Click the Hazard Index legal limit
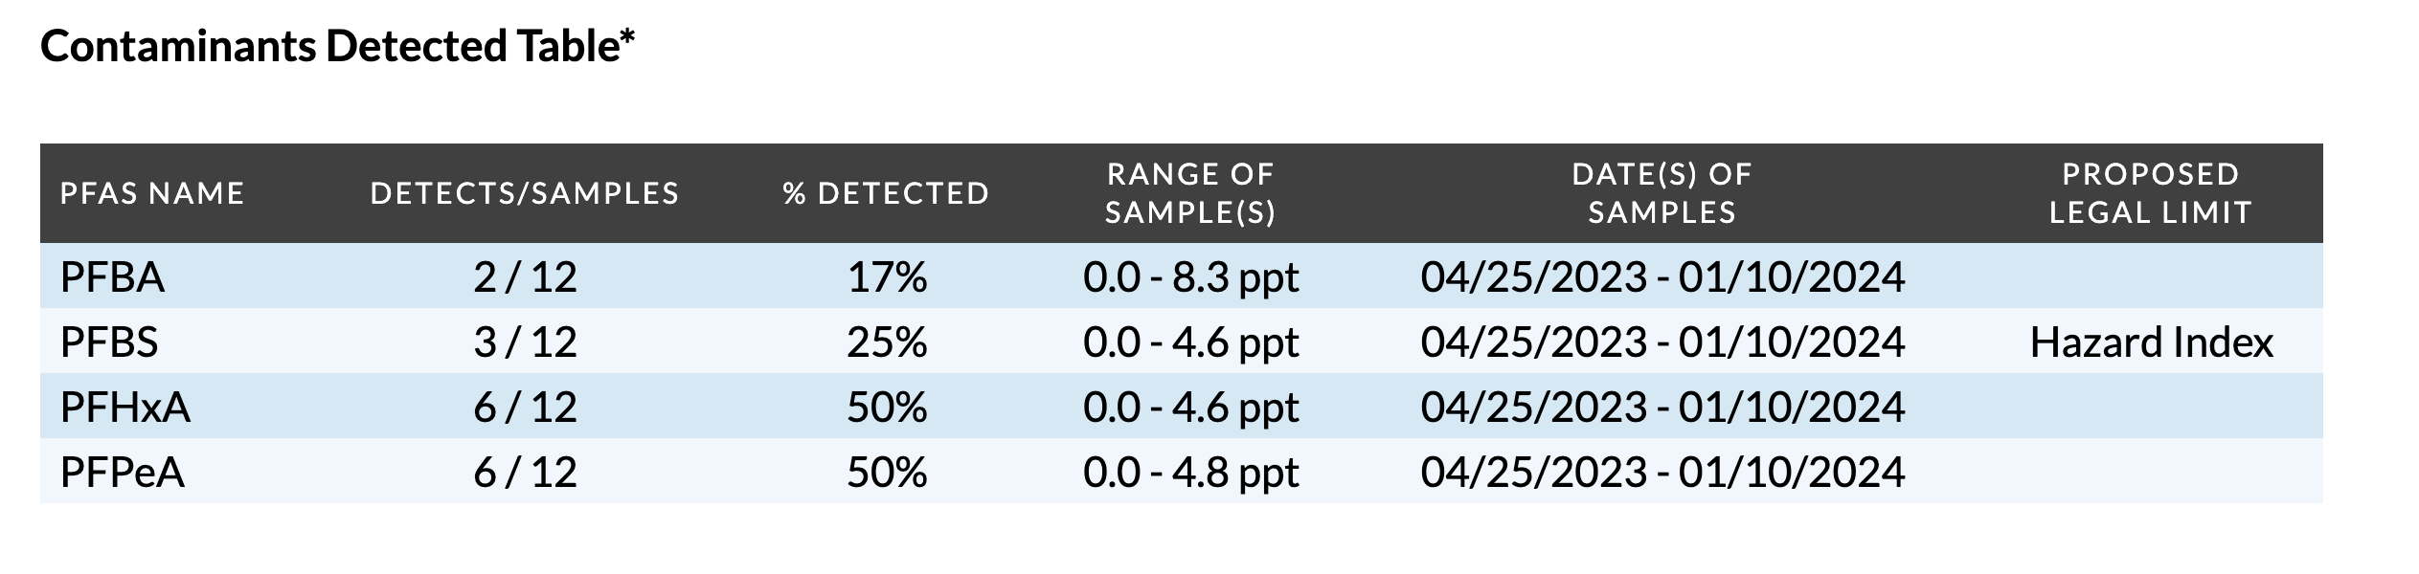Image resolution: width=2419 pixels, height=574 pixels. [2151, 342]
